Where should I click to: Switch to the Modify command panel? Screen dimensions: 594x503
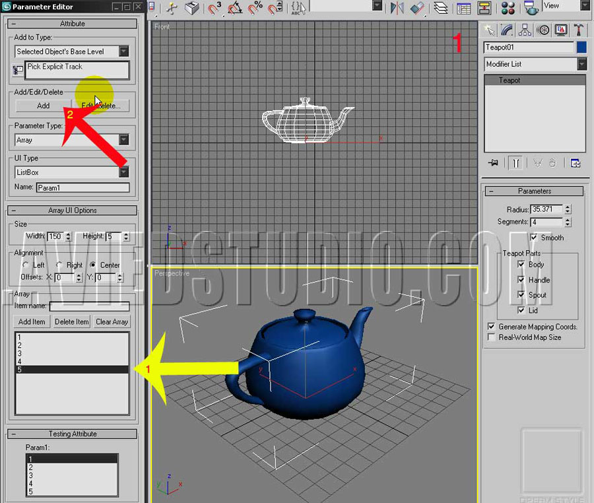[x=507, y=30]
